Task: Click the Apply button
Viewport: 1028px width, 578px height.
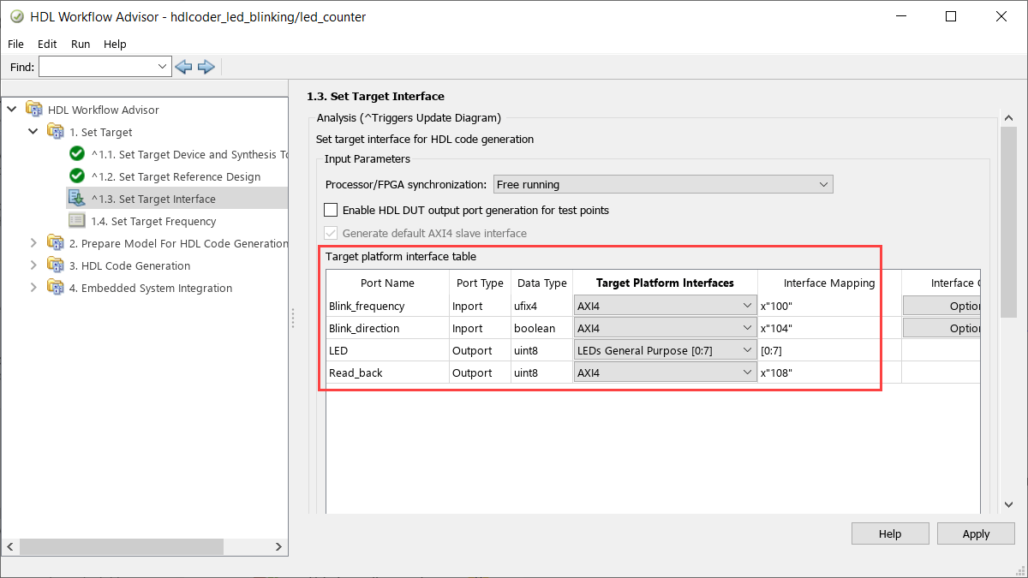Action: 976,533
